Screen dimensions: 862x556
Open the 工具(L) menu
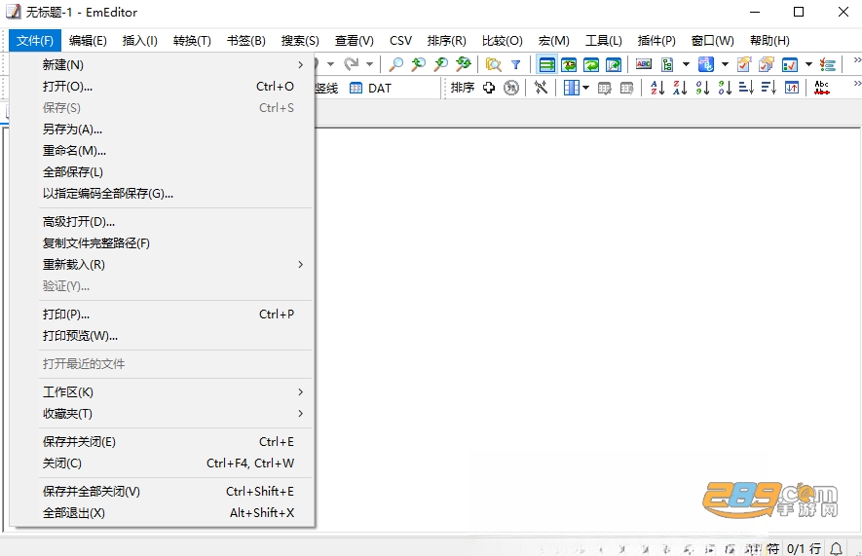click(604, 41)
